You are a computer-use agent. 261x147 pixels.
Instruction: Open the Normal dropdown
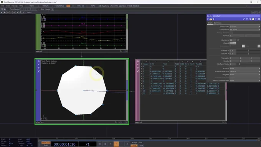click(245, 69)
